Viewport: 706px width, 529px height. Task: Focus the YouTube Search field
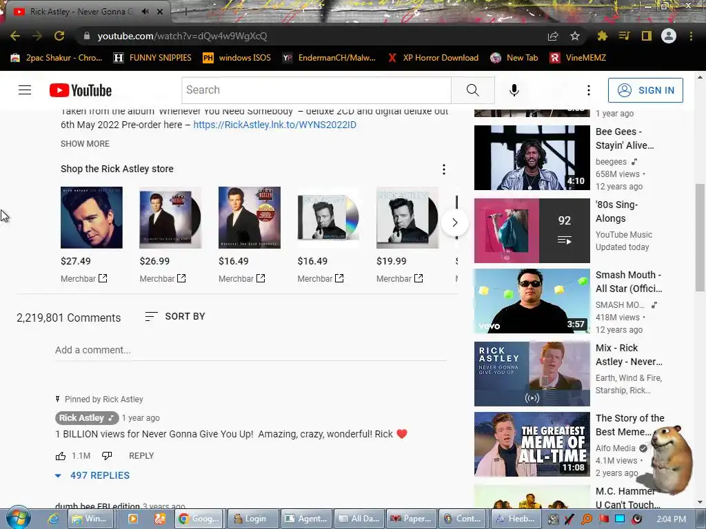[316, 90]
